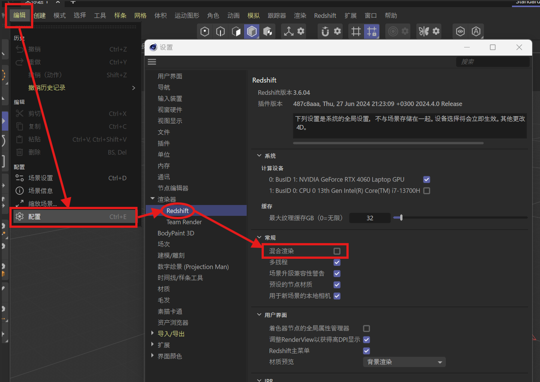This screenshot has width=540, height=382.
Task: Click the plus icon to add a new document tab
Action: click(x=73, y=2)
